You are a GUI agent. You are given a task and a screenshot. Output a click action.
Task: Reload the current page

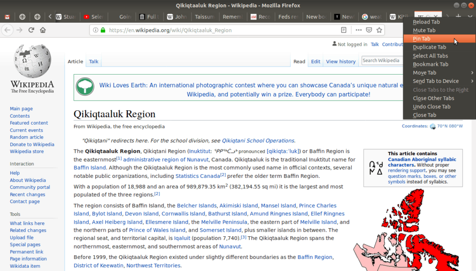(x=31, y=30)
